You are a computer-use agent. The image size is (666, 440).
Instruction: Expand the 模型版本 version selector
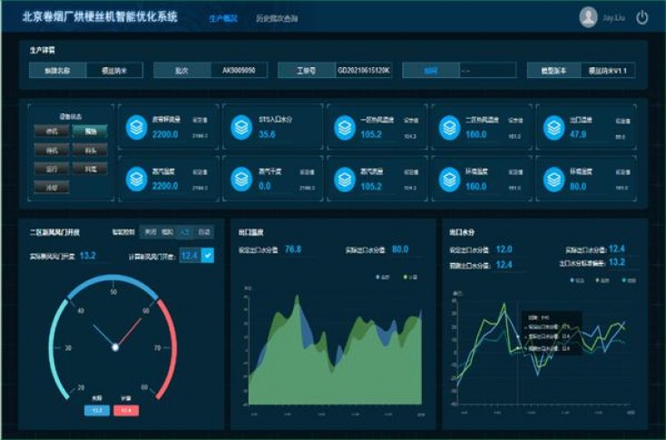612,70
